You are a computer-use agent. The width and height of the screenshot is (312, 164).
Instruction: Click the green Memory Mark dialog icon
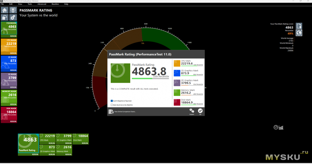177,92
